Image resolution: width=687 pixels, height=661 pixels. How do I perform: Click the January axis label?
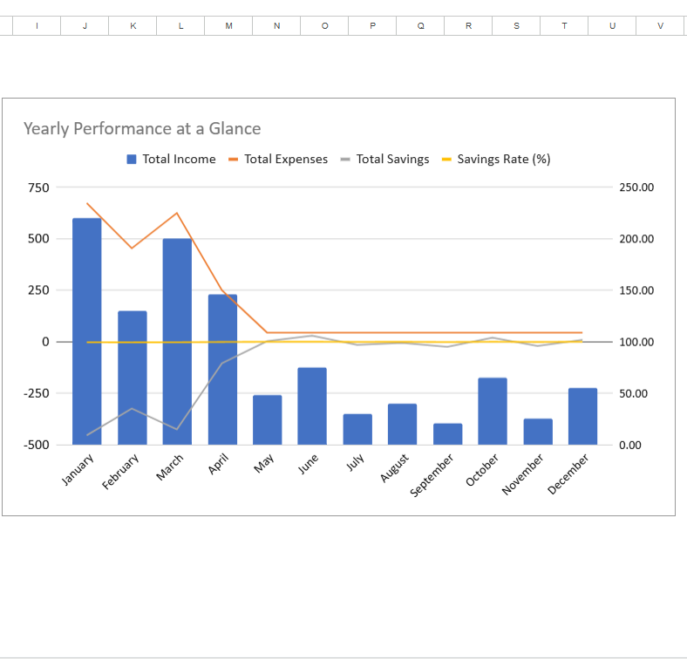(78, 469)
